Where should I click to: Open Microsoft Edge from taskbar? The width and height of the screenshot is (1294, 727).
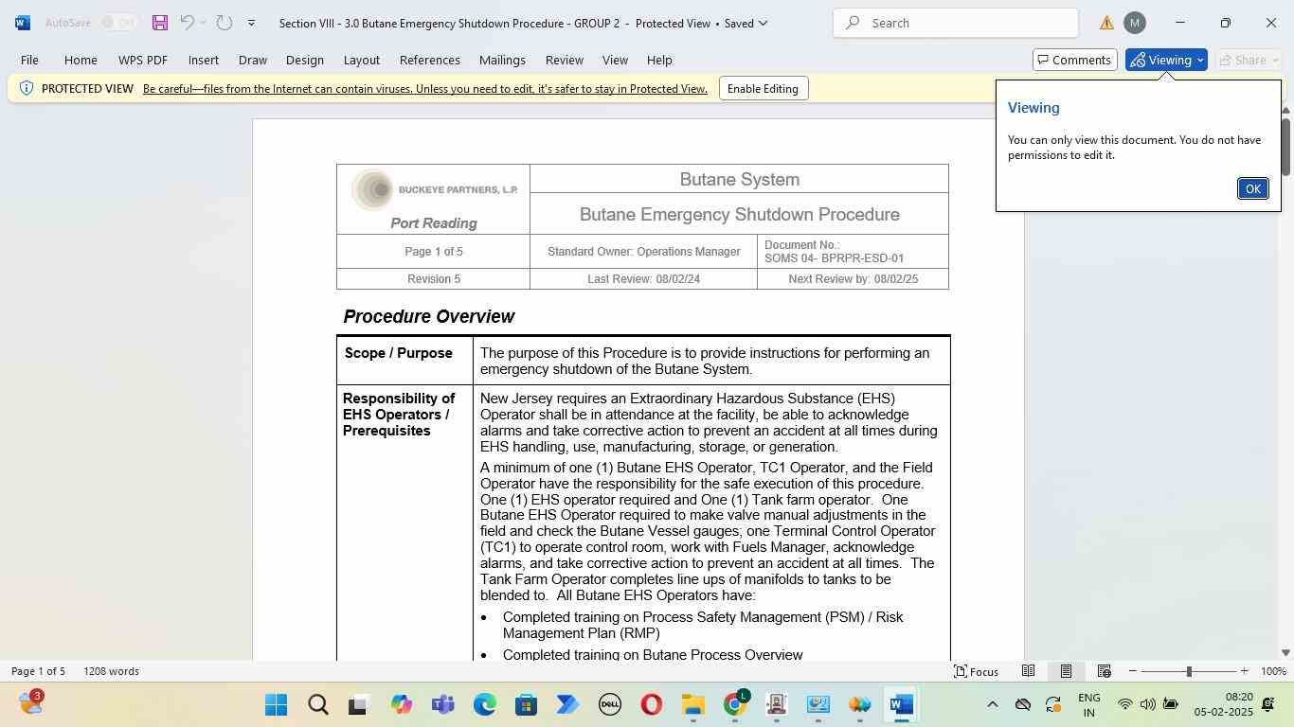[485, 704]
